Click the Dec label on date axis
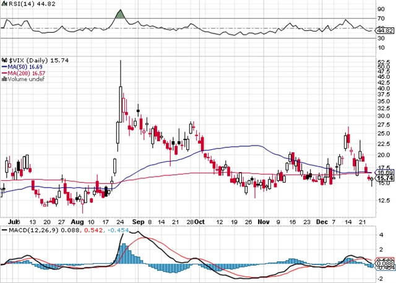Image resolution: width=396 pixels, height=283 pixels. [x=321, y=221]
